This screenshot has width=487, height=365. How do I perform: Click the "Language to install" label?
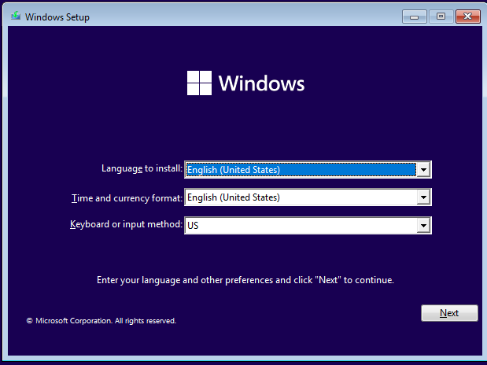(142, 168)
